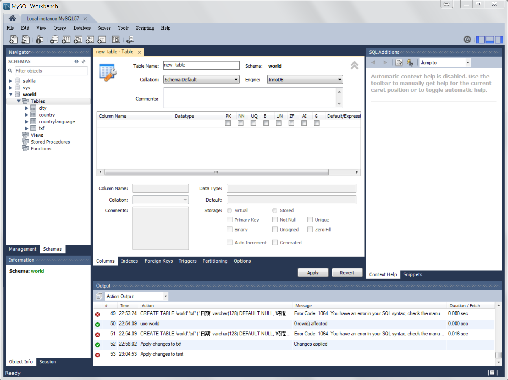Check the UQ checkbox in column grid
This screenshot has height=380, width=508.
253,123
